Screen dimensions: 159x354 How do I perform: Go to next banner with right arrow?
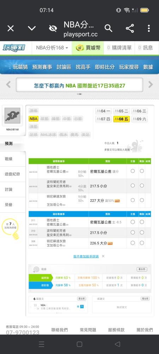tap(151, 85)
